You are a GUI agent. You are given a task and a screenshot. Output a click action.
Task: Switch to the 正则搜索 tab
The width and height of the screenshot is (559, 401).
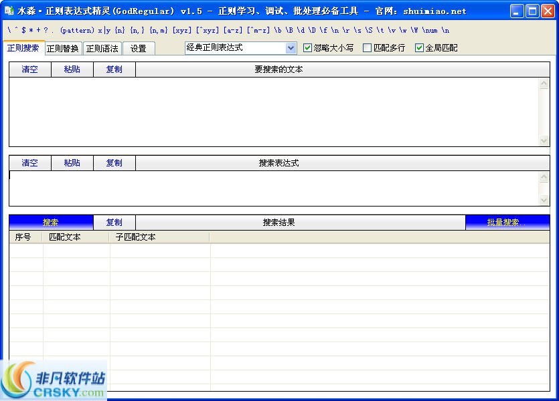[x=23, y=47]
